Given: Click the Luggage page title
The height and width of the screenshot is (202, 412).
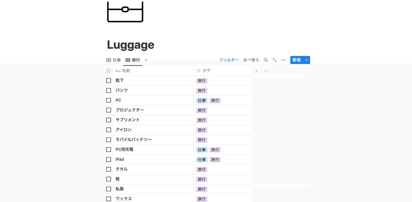Looking at the screenshot, I should [131, 45].
